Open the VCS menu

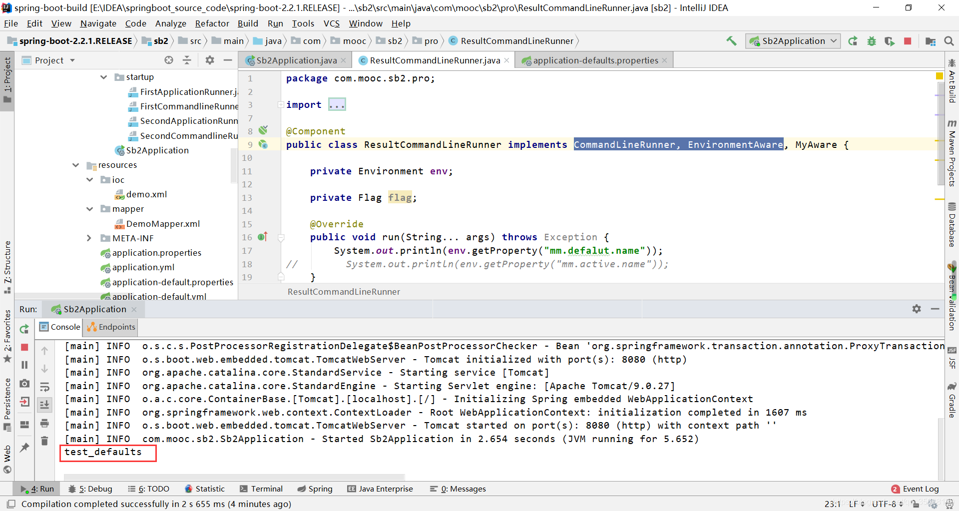(x=331, y=23)
